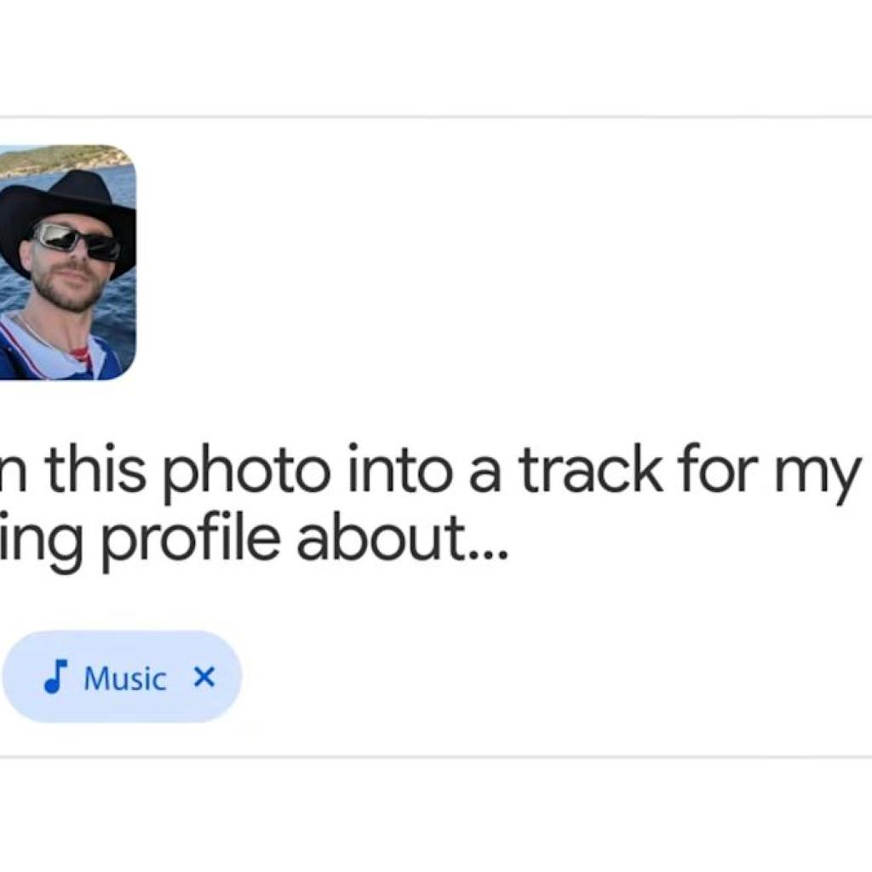
Task: Click empty space after "about..." on second line
Action: coord(681,540)
